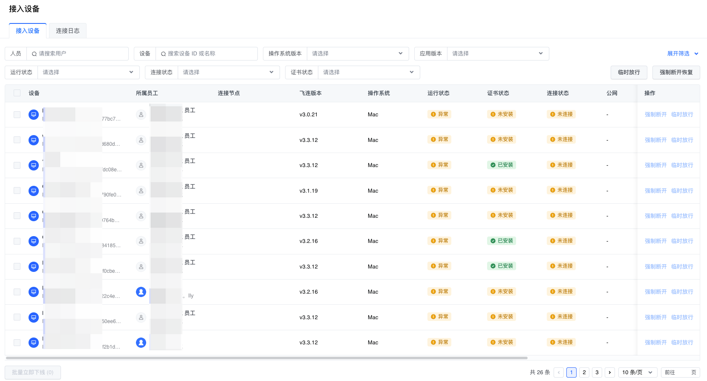The image size is (707, 381).
Task: Click the search magnifier icon in 人员 field
Action: pos(34,54)
